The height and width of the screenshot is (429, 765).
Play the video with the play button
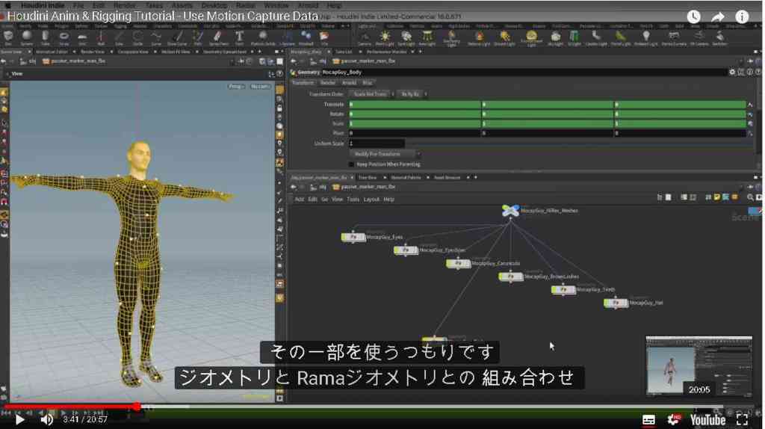pos(19,419)
